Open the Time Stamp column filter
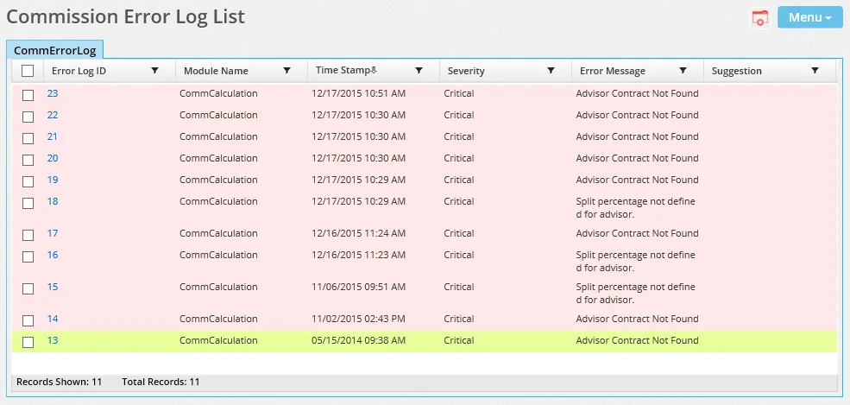 tap(419, 71)
